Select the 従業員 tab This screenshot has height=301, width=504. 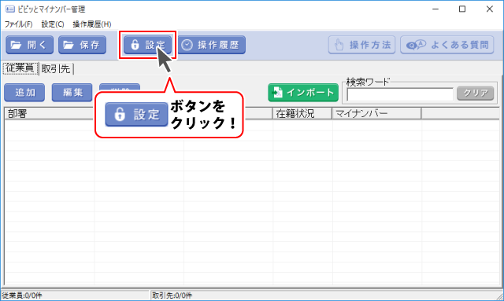[20, 68]
